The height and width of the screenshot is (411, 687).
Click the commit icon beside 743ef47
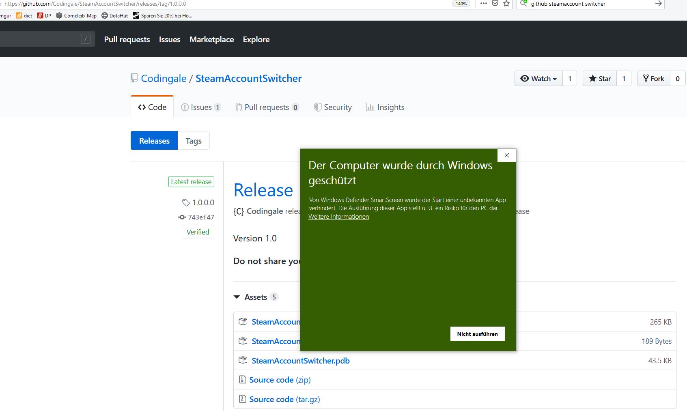[x=182, y=217]
